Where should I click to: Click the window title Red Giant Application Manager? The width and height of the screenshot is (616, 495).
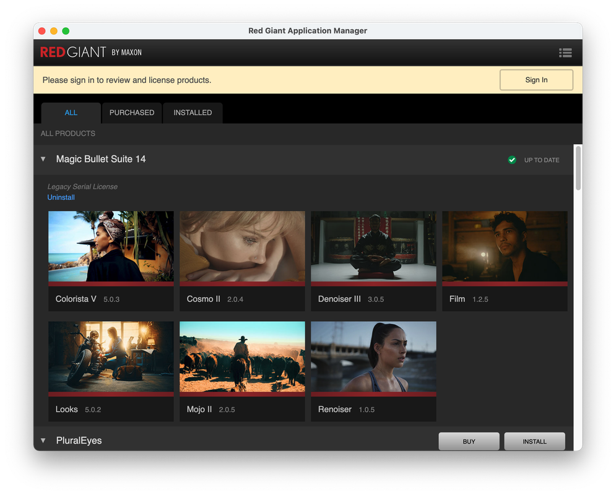(308, 30)
